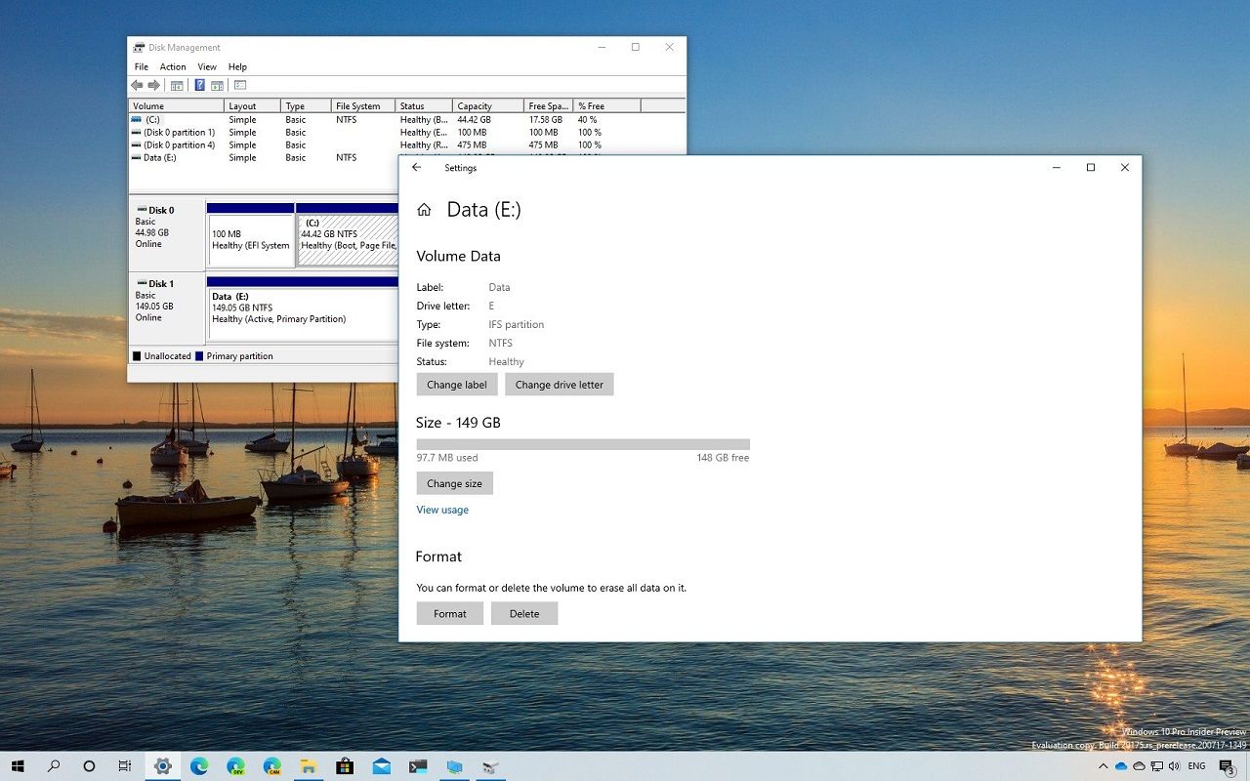Click the back arrow in Disk Management toolbar
This screenshot has width=1250, height=781.
tap(137, 86)
